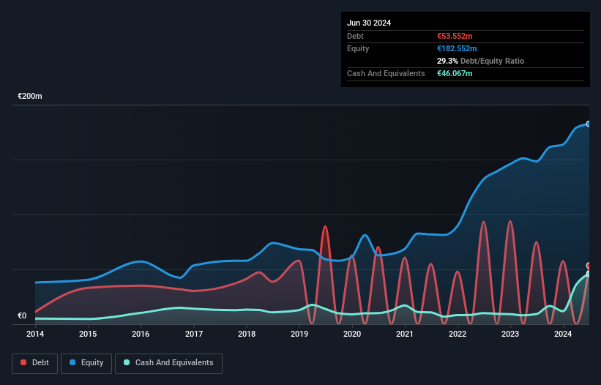Click the €0 y-axis label
Viewport: 601px width, 385px height.
tap(22, 315)
